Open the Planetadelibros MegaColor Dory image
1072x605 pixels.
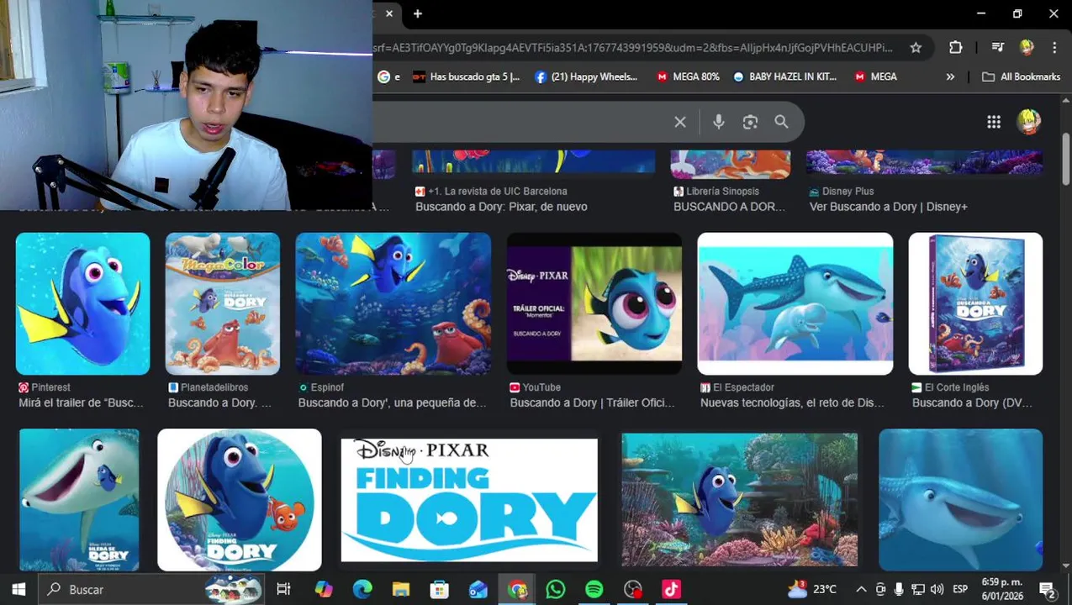223,303
